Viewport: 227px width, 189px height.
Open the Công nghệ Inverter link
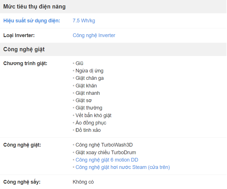click(94, 35)
